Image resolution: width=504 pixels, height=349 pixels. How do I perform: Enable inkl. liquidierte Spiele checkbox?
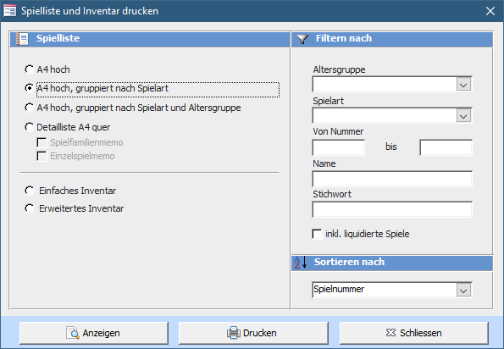pyautogui.click(x=317, y=234)
